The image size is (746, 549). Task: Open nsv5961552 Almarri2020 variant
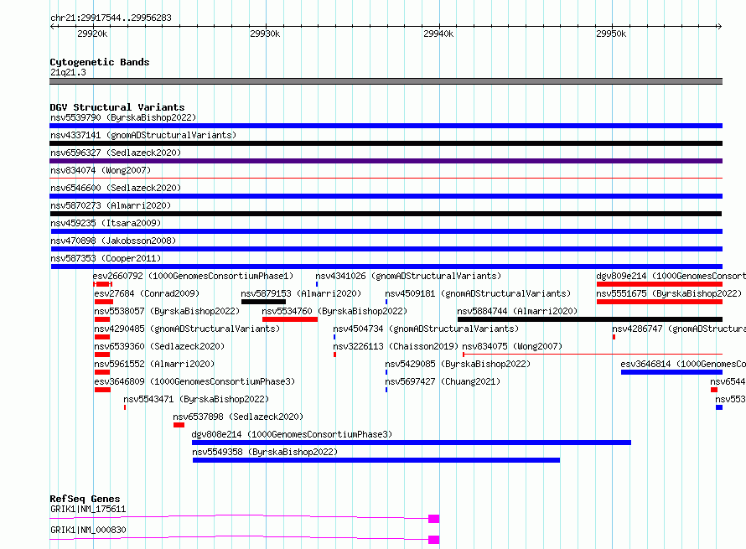(154, 364)
